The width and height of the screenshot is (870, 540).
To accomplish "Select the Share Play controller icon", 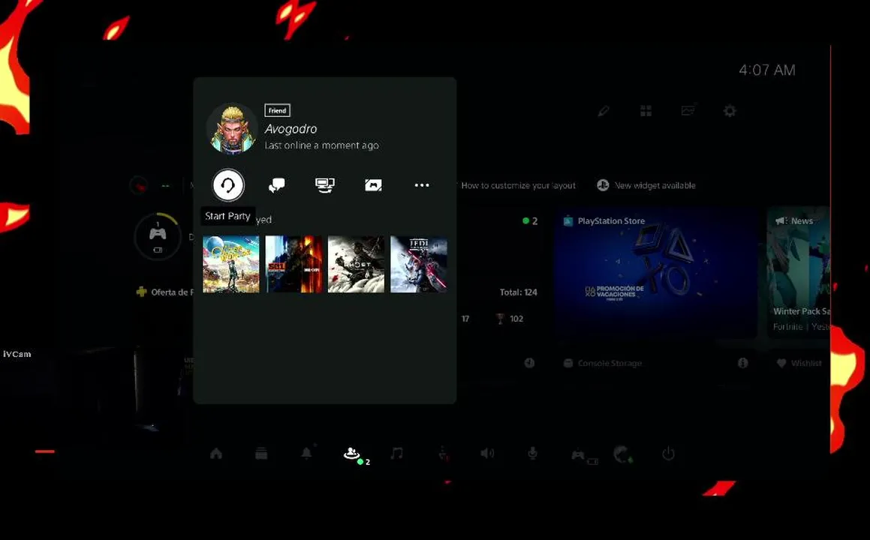I will point(373,185).
